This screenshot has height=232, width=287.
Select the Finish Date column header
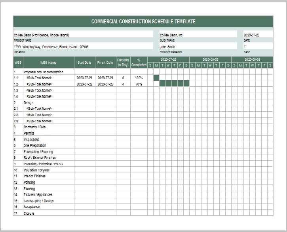pos(105,63)
